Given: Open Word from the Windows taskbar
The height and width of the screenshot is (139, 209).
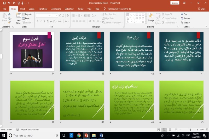Looking at the screenshot, I should pos(101,135).
